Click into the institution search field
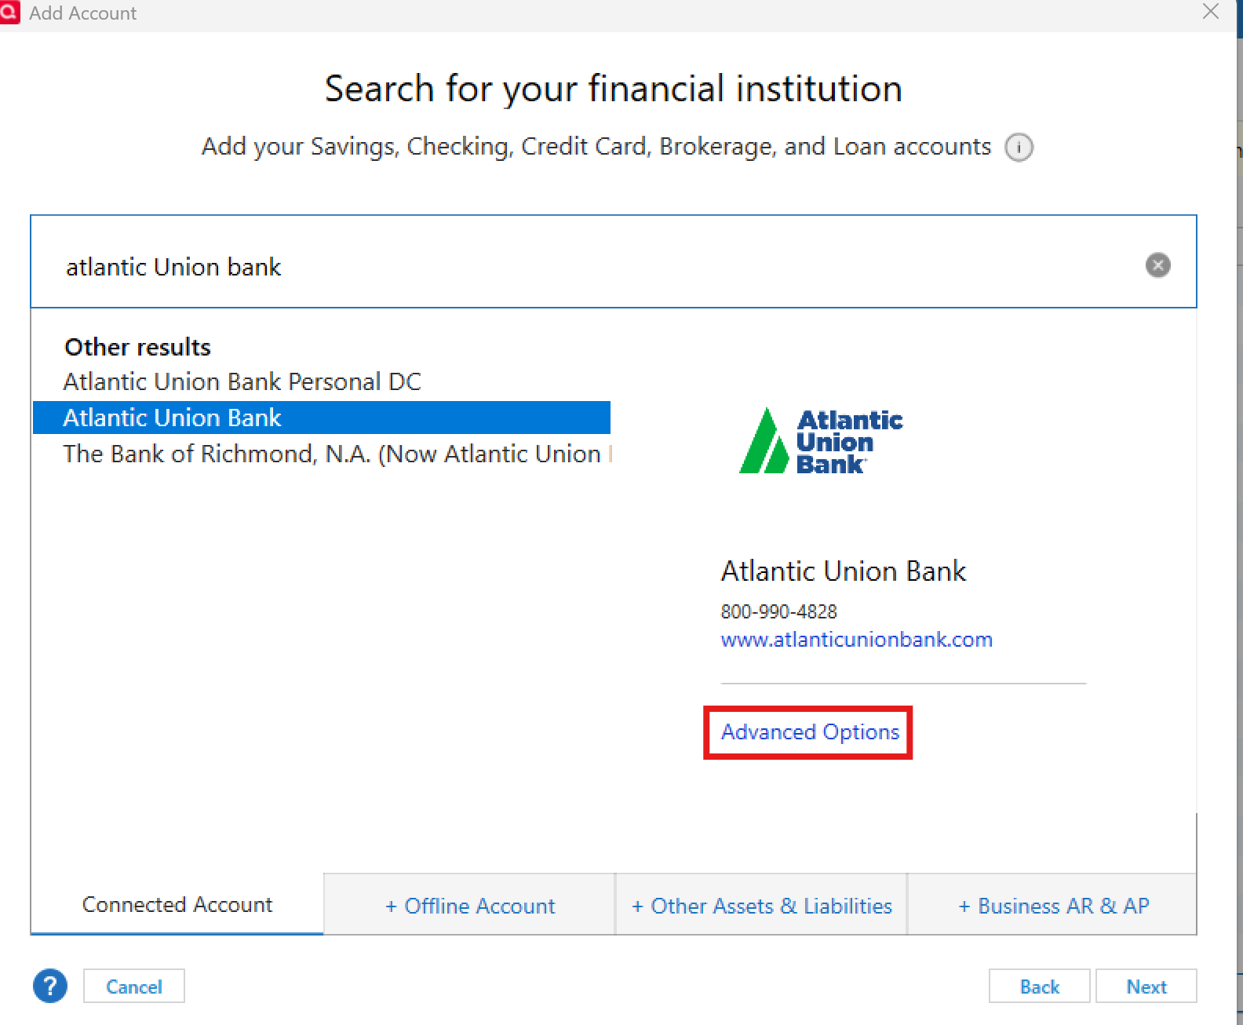1243x1025 pixels. pyautogui.click(x=613, y=261)
